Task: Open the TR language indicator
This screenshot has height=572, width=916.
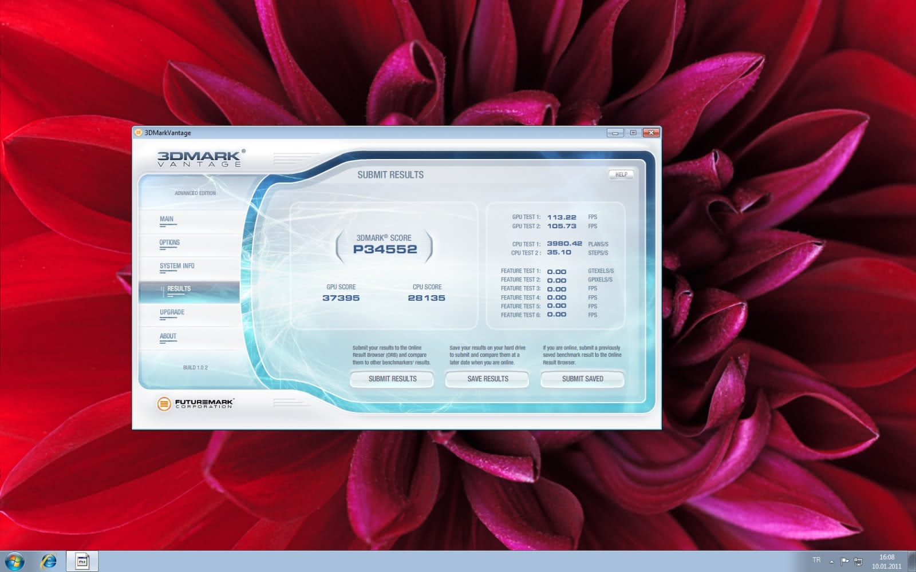Action: (816, 560)
